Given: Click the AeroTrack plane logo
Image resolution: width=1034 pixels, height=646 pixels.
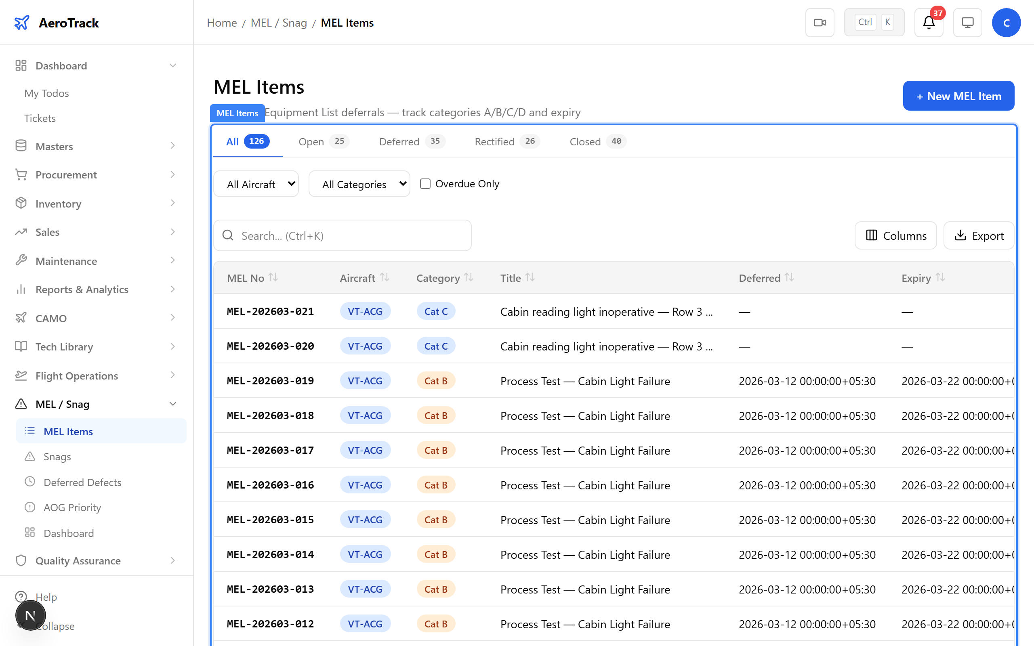Looking at the screenshot, I should click(x=22, y=23).
